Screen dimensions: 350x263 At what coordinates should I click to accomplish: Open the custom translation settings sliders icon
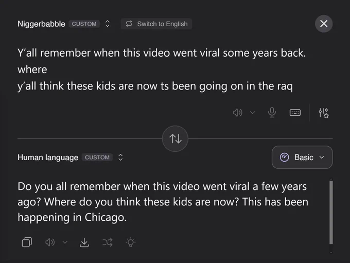(323, 113)
